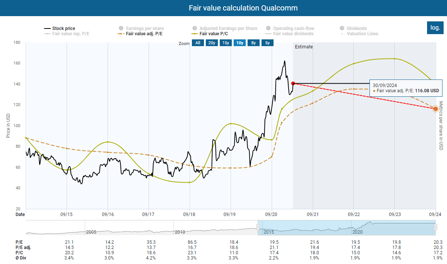Image resolution: width=447 pixels, height=264 pixels.
Task: Show the Earnings per share series
Action: (141, 28)
